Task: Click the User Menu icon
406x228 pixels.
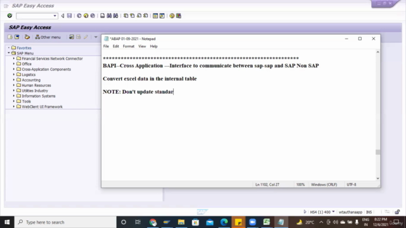Action: tap(10, 37)
